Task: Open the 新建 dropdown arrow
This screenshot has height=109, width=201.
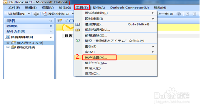Action: click(x=29, y=14)
